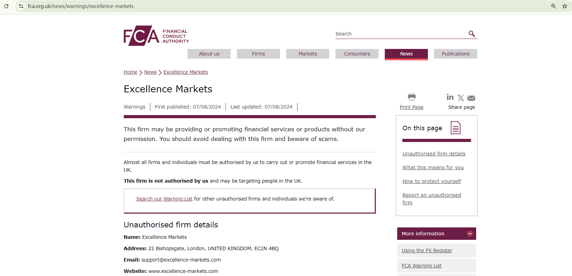Open browser zoom magnifier icon
This screenshot has height=276, width=572.
click(554, 6)
